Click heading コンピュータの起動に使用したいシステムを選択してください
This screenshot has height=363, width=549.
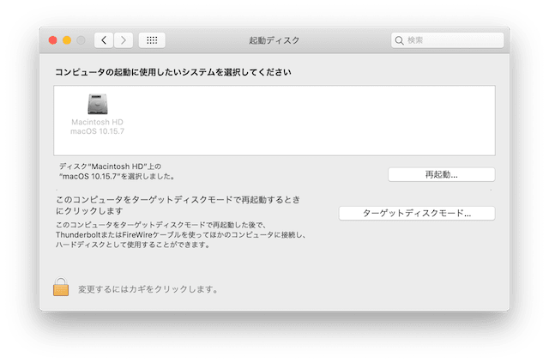click(x=173, y=72)
